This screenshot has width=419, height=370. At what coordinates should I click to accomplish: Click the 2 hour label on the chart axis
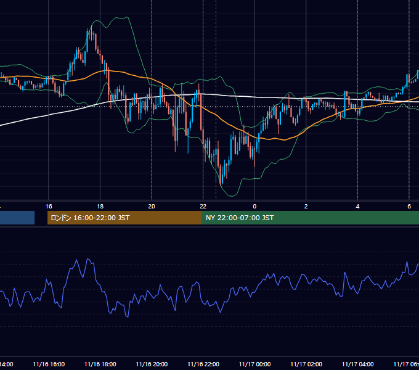pyautogui.click(x=306, y=207)
